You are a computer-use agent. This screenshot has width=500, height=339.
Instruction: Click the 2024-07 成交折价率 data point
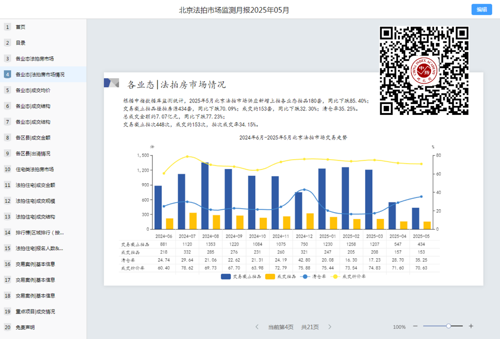point(187,156)
